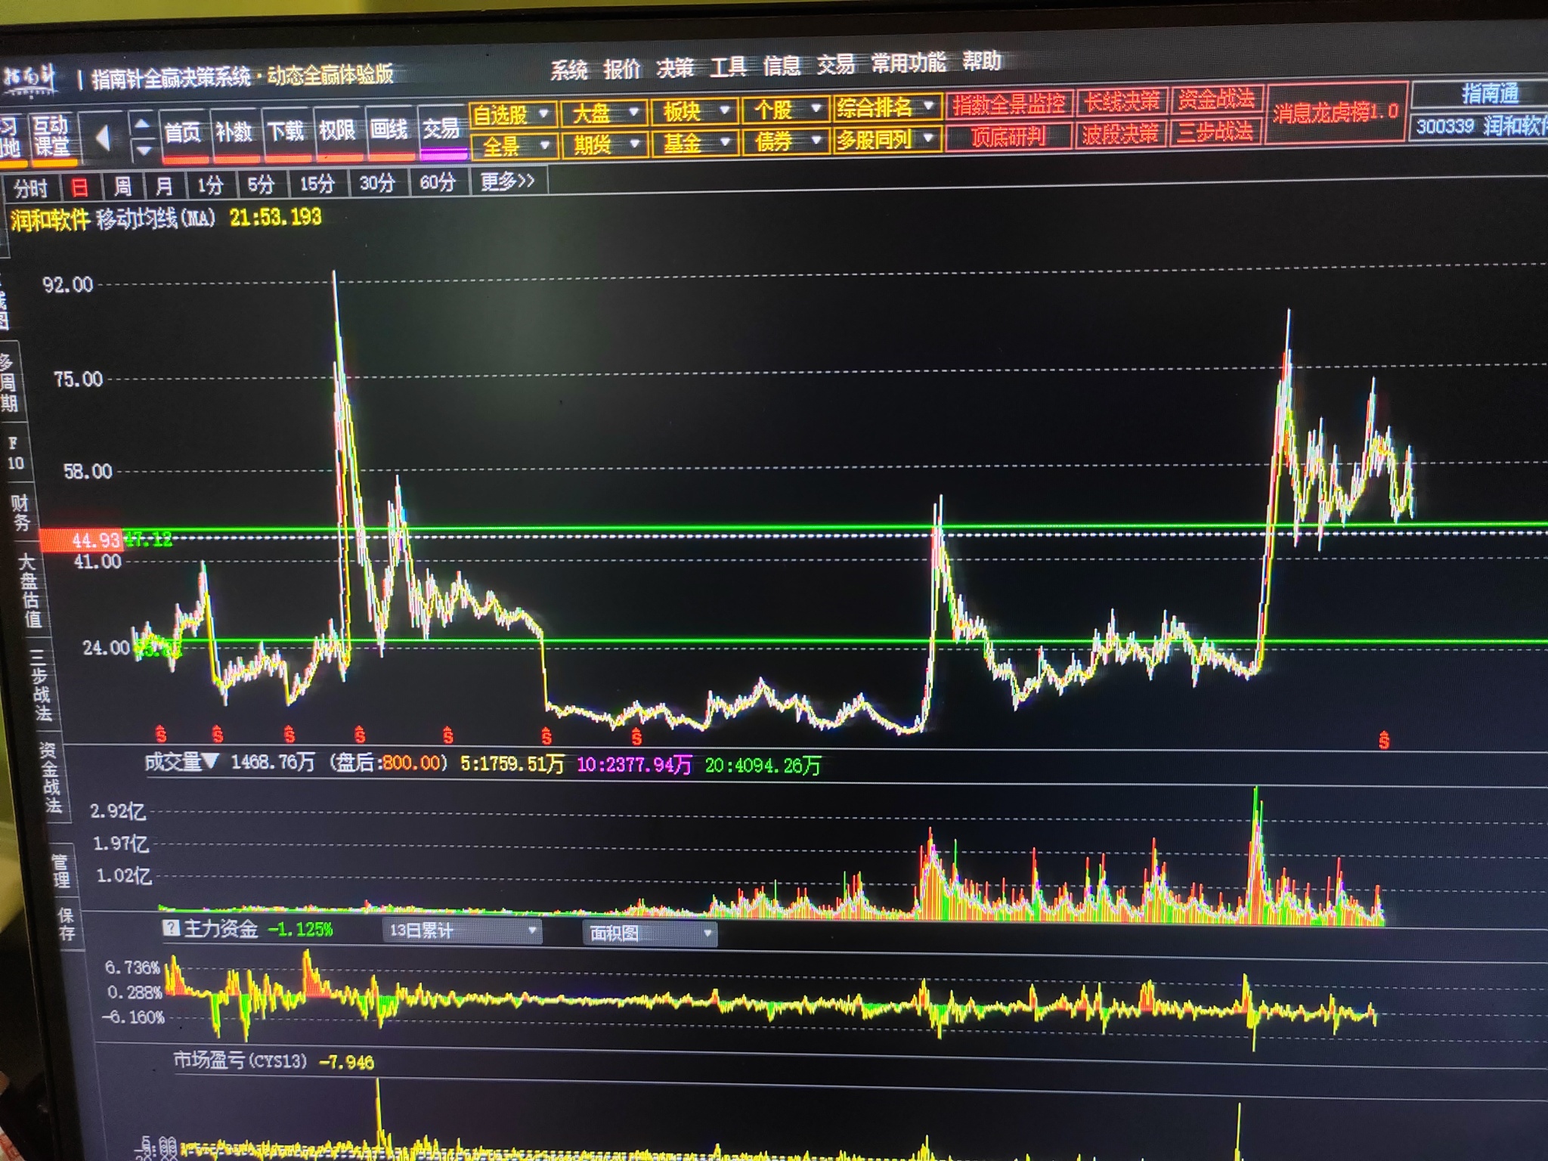The height and width of the screenshot is (1161, 1548).
Task: Switch the chart to 分时 view
Action: pyautogui.click(x=31, y=187)
